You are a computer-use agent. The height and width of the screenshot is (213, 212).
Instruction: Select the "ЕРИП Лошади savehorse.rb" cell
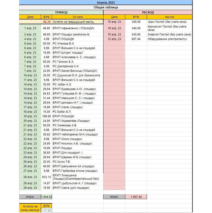[77, 34]
